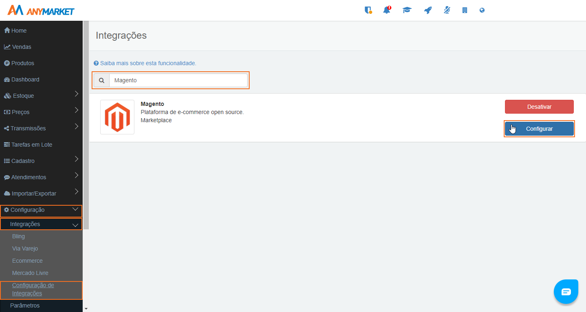Screen dimensions: 586x312
Task: Collapse the Configuração menu chevron
Action: pyautogui.click(x=75, y=209)
